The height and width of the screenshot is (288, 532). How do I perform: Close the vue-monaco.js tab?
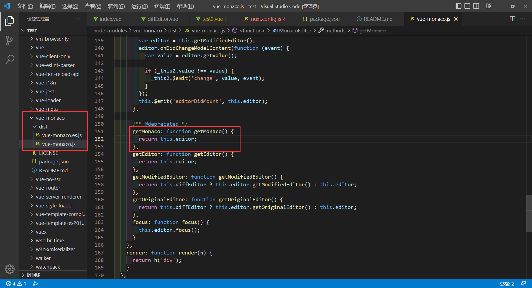[x=456, y=19]
